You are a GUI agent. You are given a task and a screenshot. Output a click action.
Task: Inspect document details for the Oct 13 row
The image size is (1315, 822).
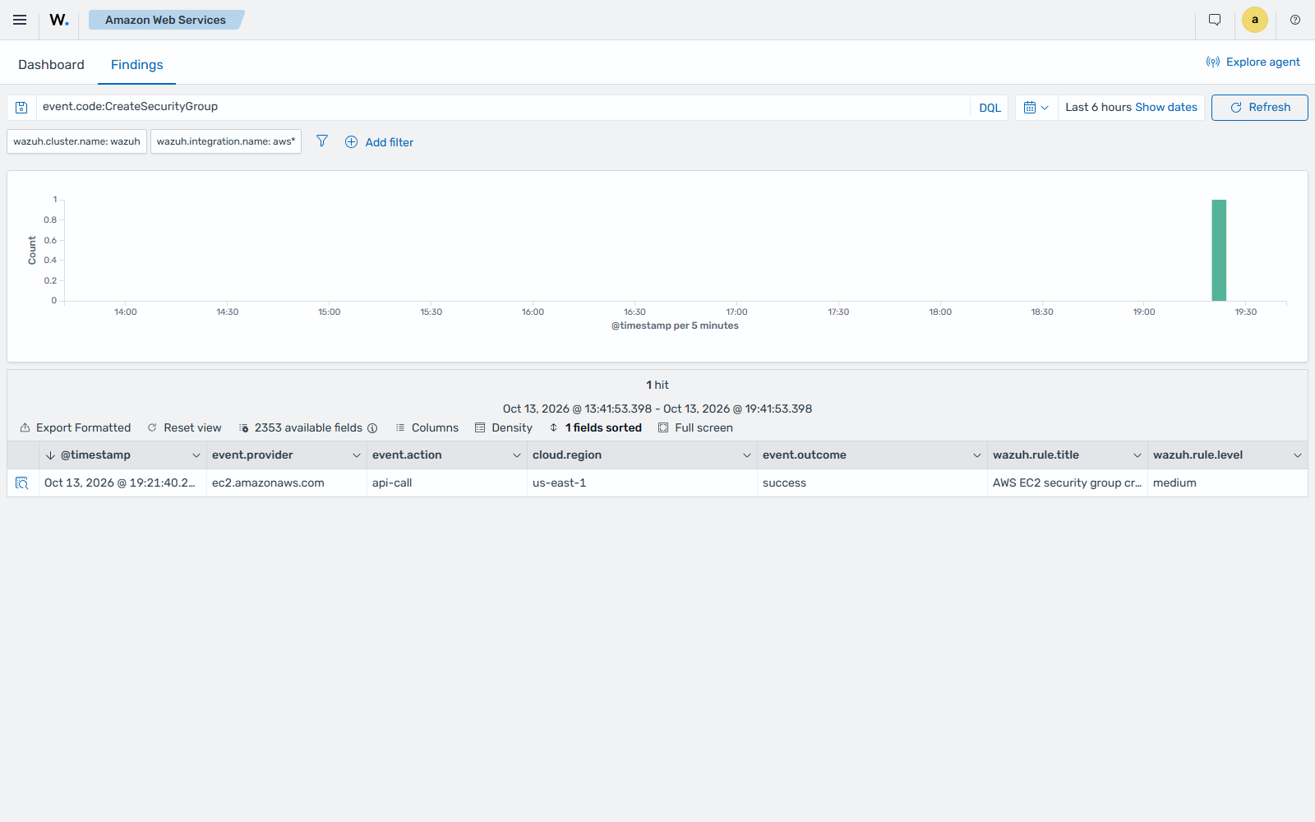(x=22, y=483)
